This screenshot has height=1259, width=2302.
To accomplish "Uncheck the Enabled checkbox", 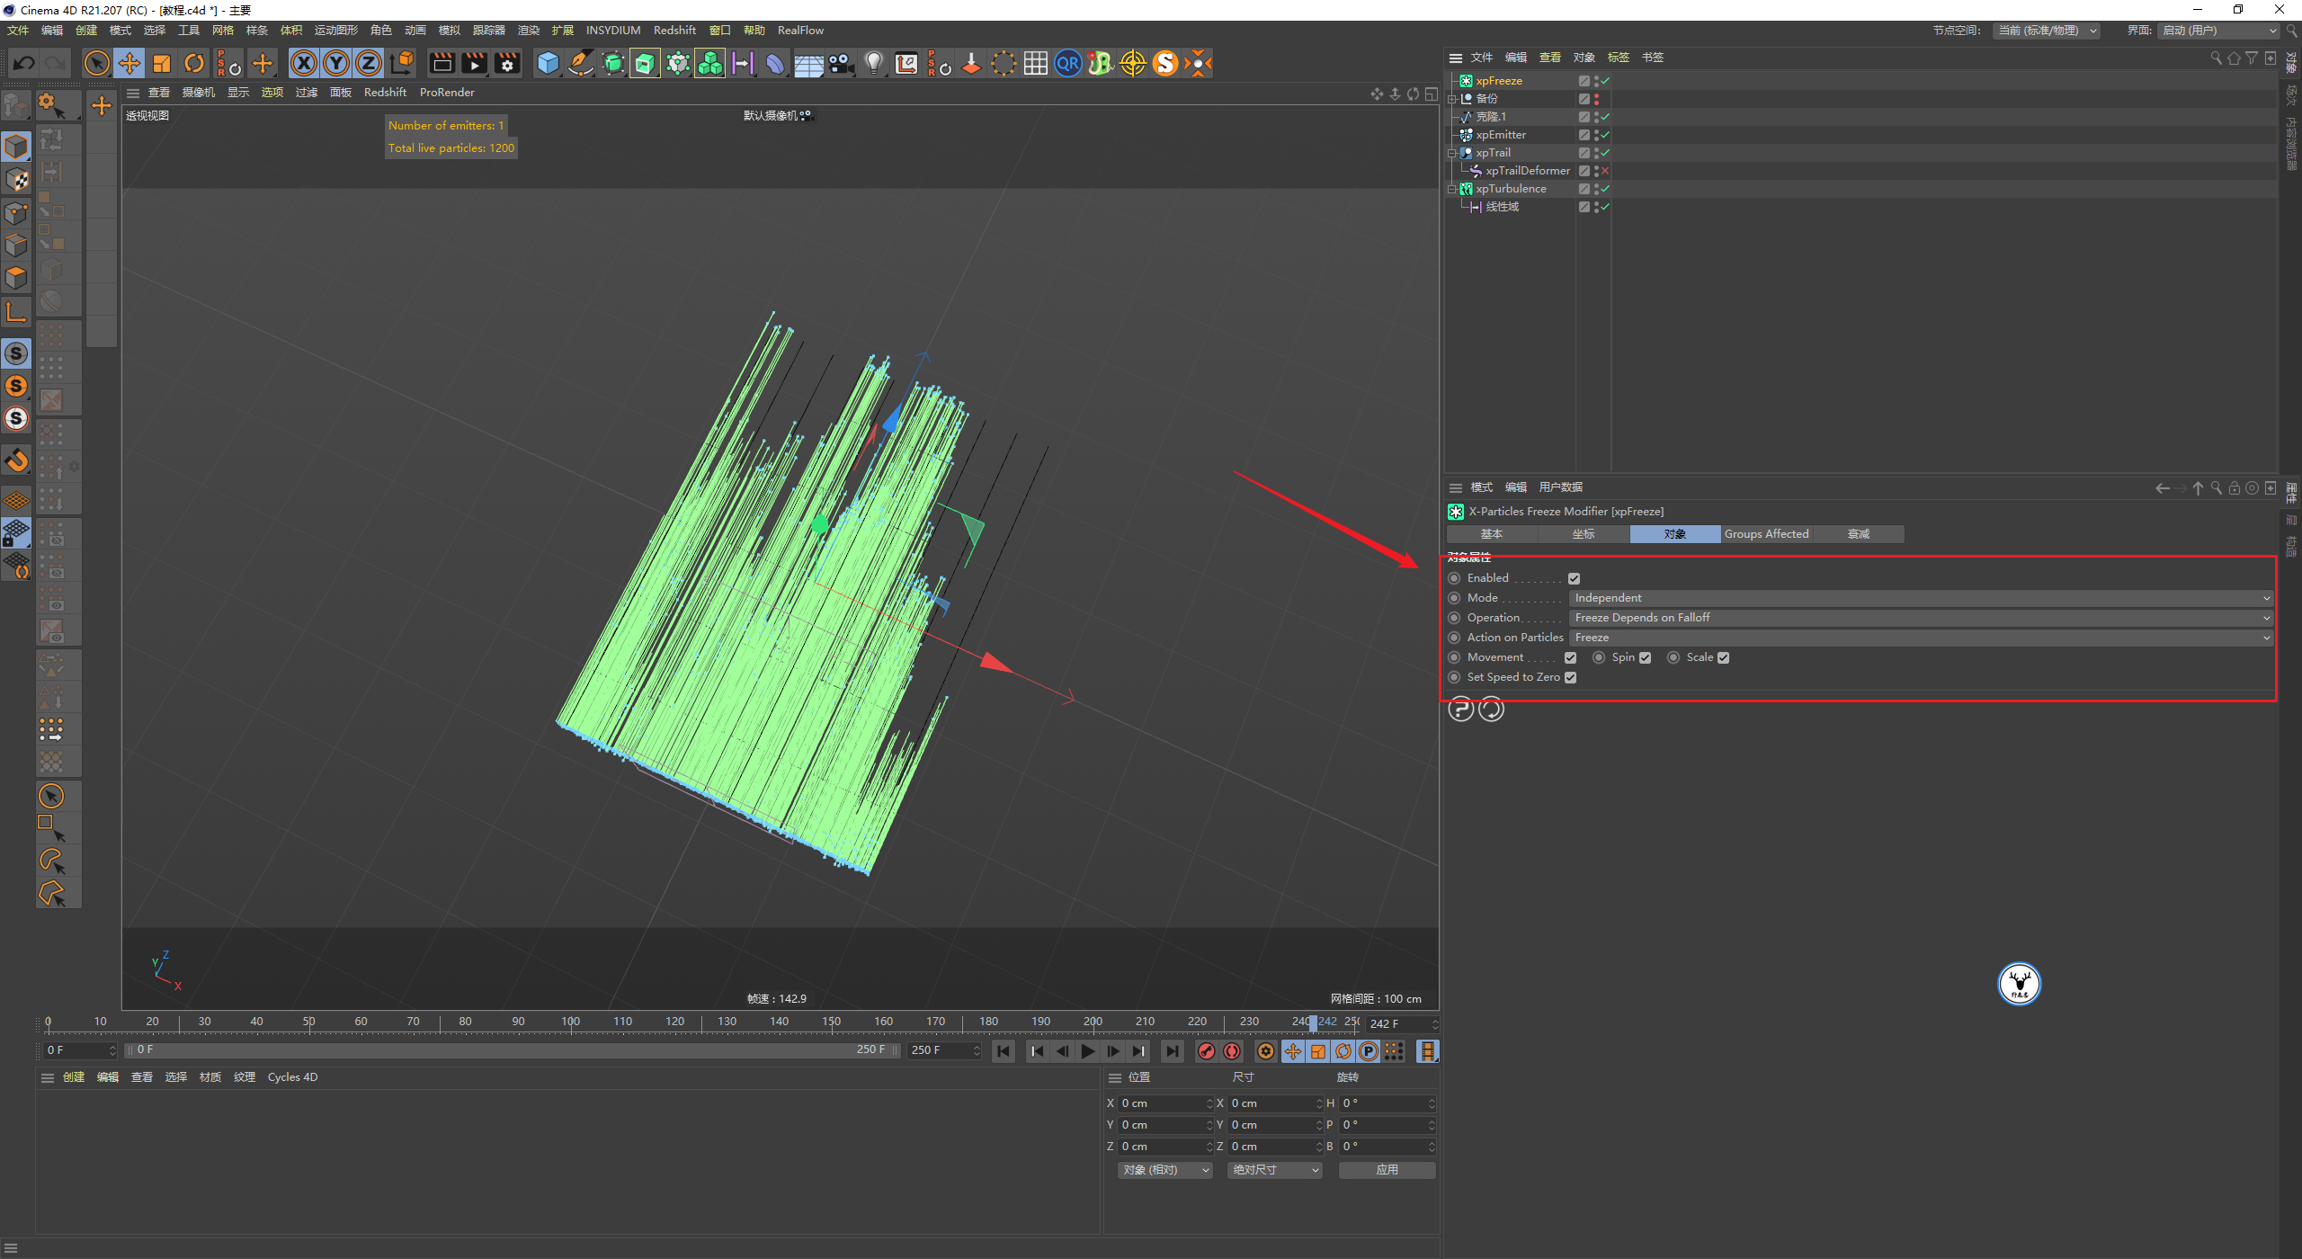I will 1574,578.
